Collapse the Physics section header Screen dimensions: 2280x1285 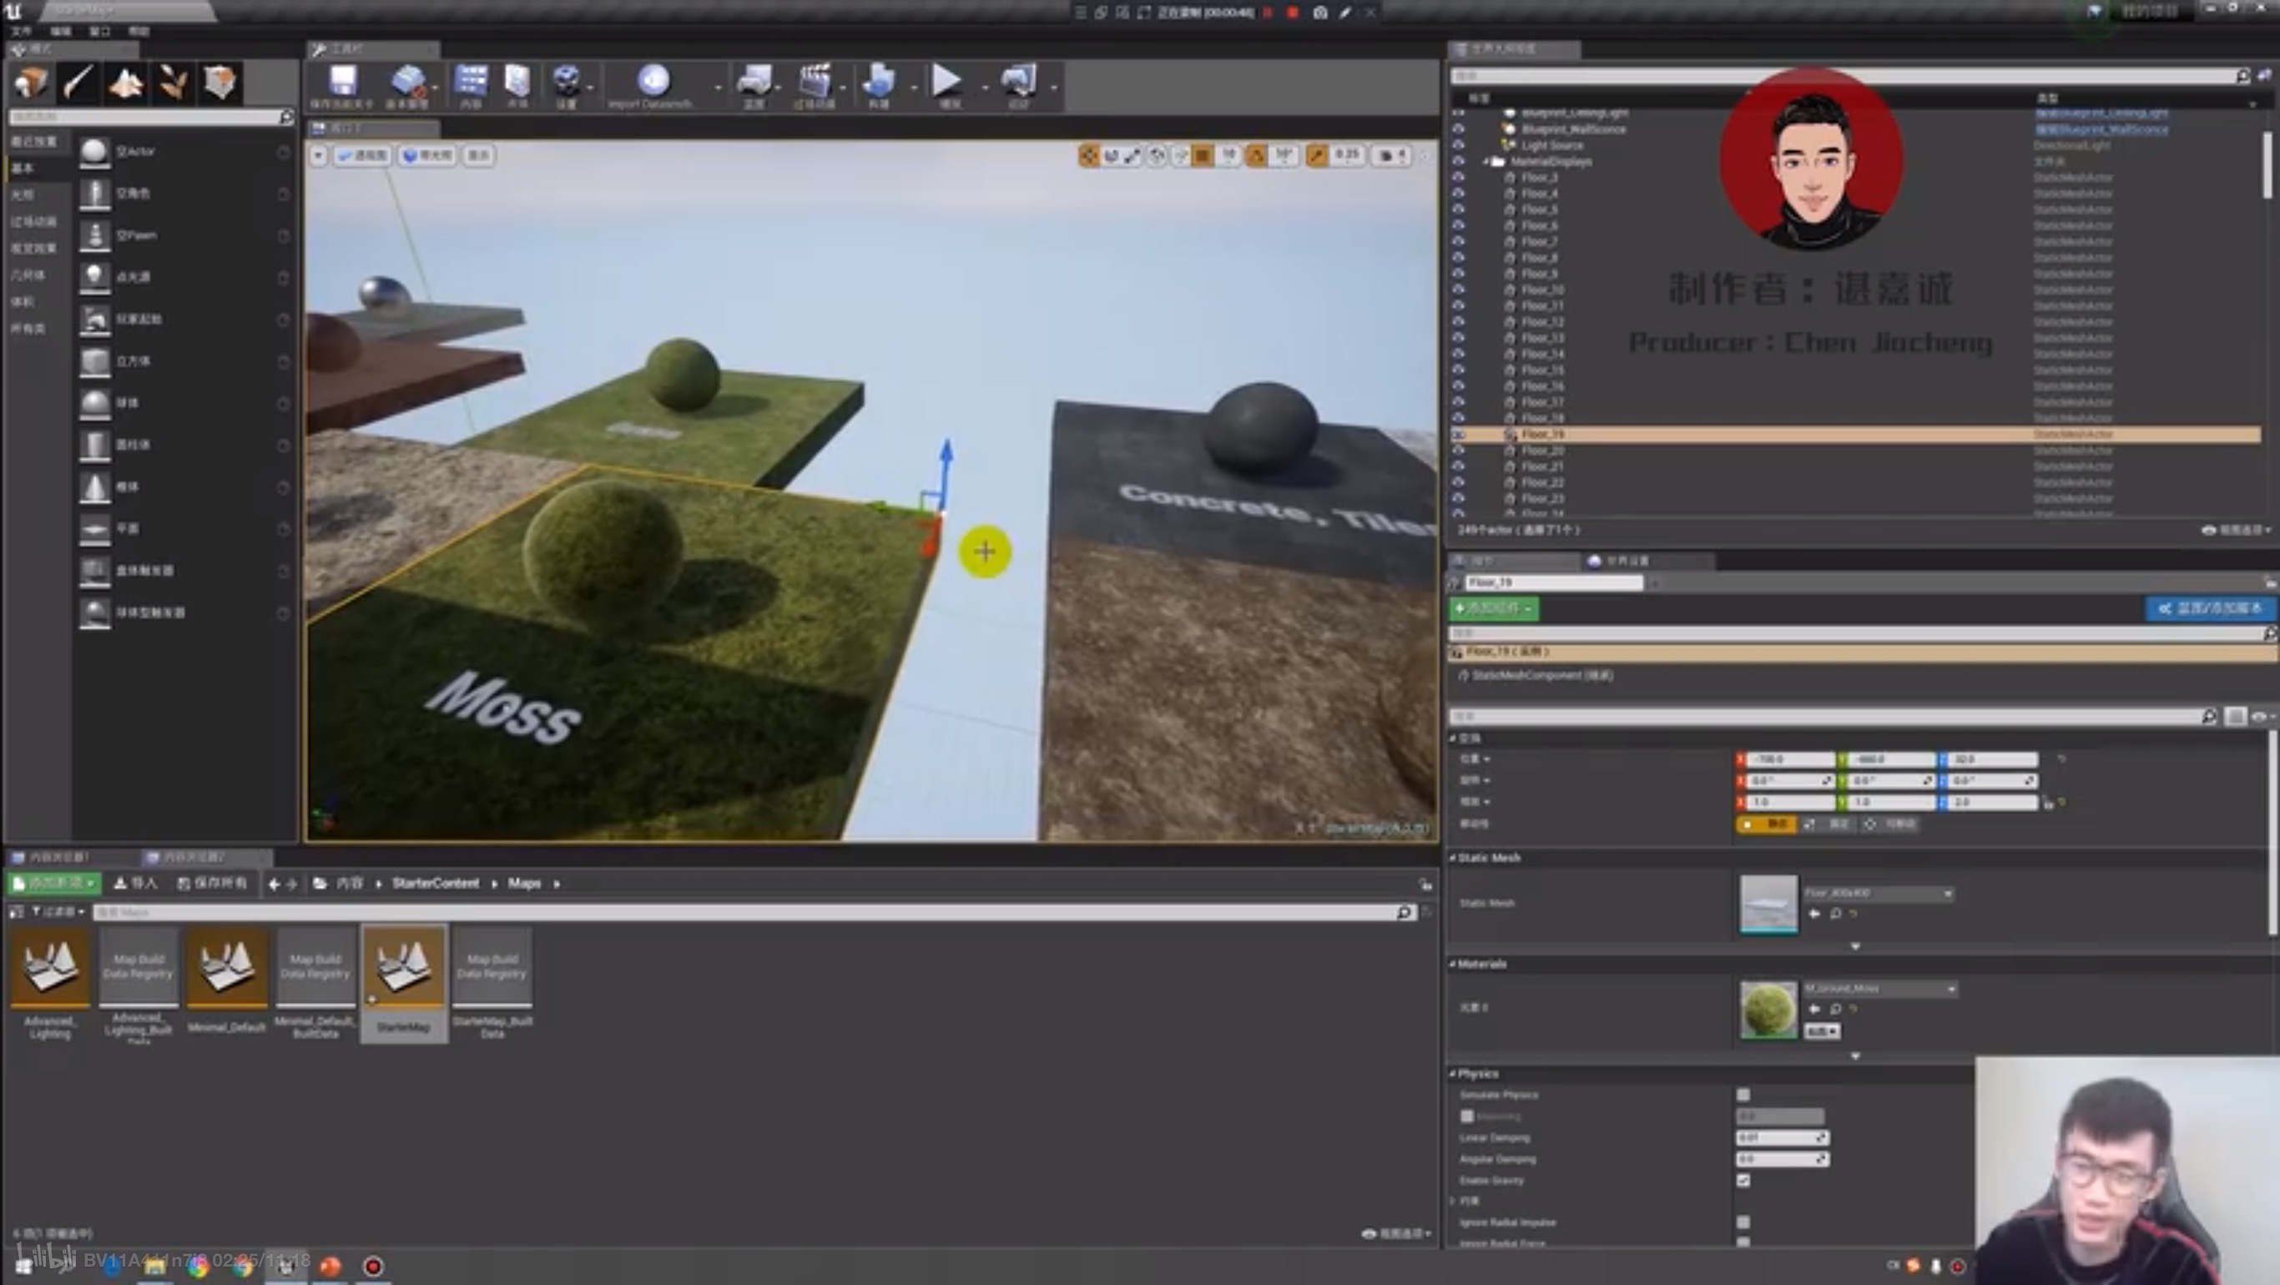[1476, 1074]
